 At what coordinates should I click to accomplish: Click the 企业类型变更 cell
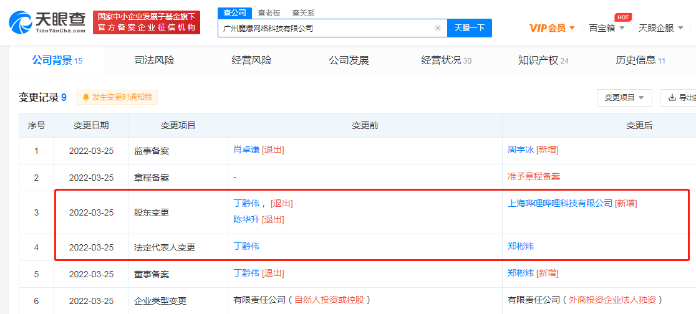coord(178,301)
